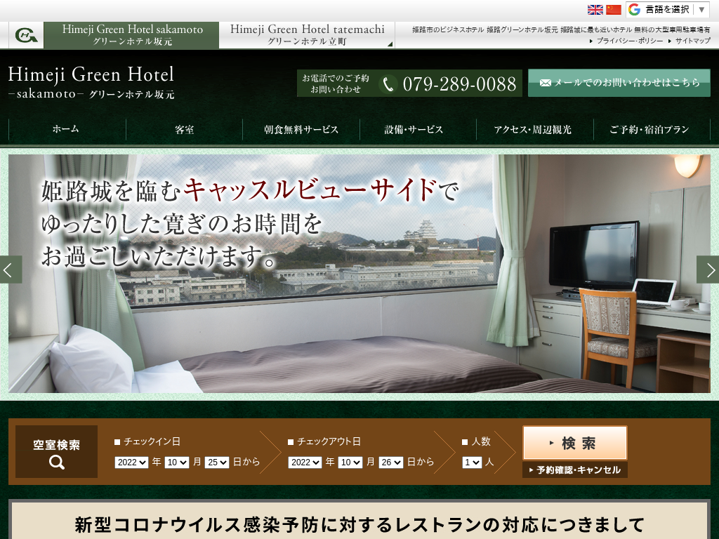Click the 新型コロナウイルス感染予防 notice heading

359,525
